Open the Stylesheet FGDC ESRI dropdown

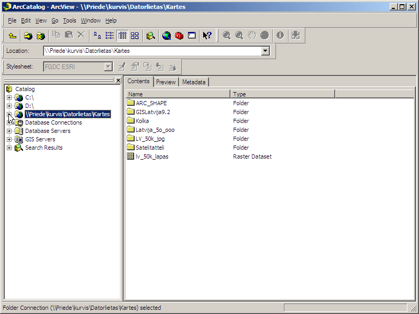point(108,67)
